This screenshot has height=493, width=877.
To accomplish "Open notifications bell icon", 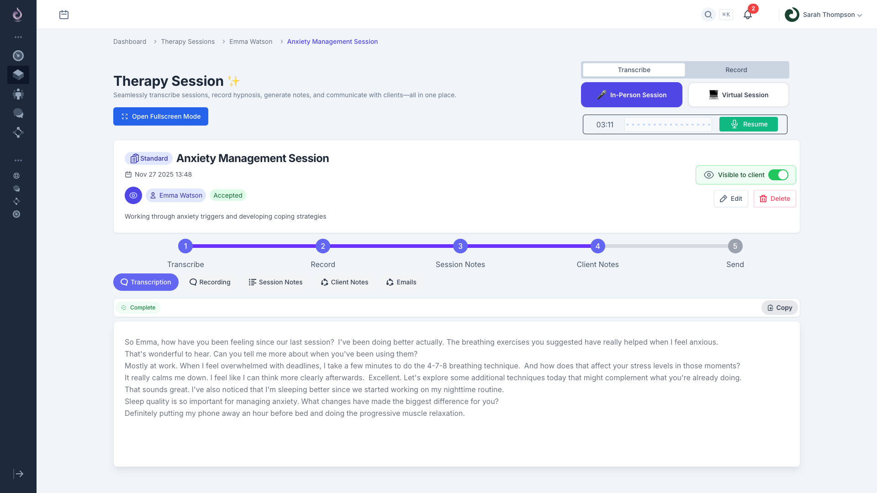I will click(748, 15).
